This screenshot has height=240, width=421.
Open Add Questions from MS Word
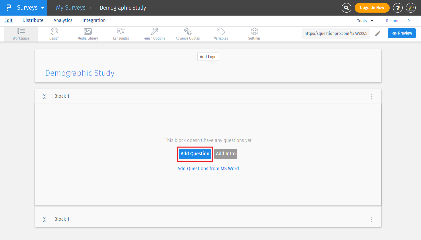(208, 169)
